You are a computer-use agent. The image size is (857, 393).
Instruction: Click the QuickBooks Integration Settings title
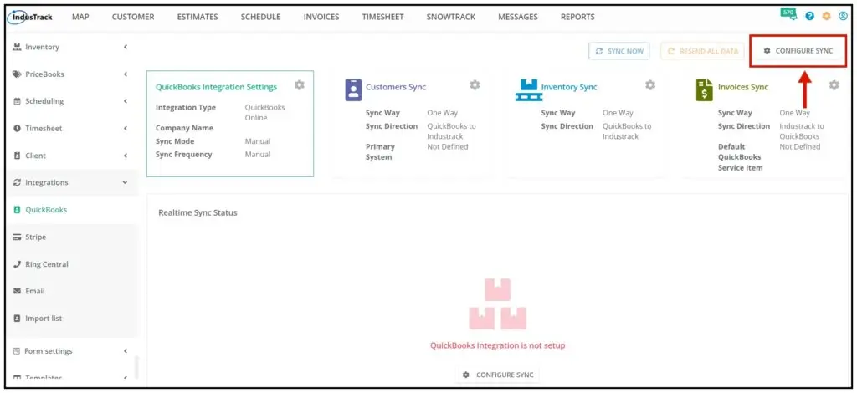tap(217, 87)
